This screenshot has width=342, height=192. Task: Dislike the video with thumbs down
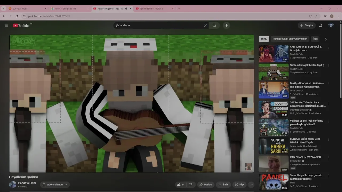coord(191,185)
